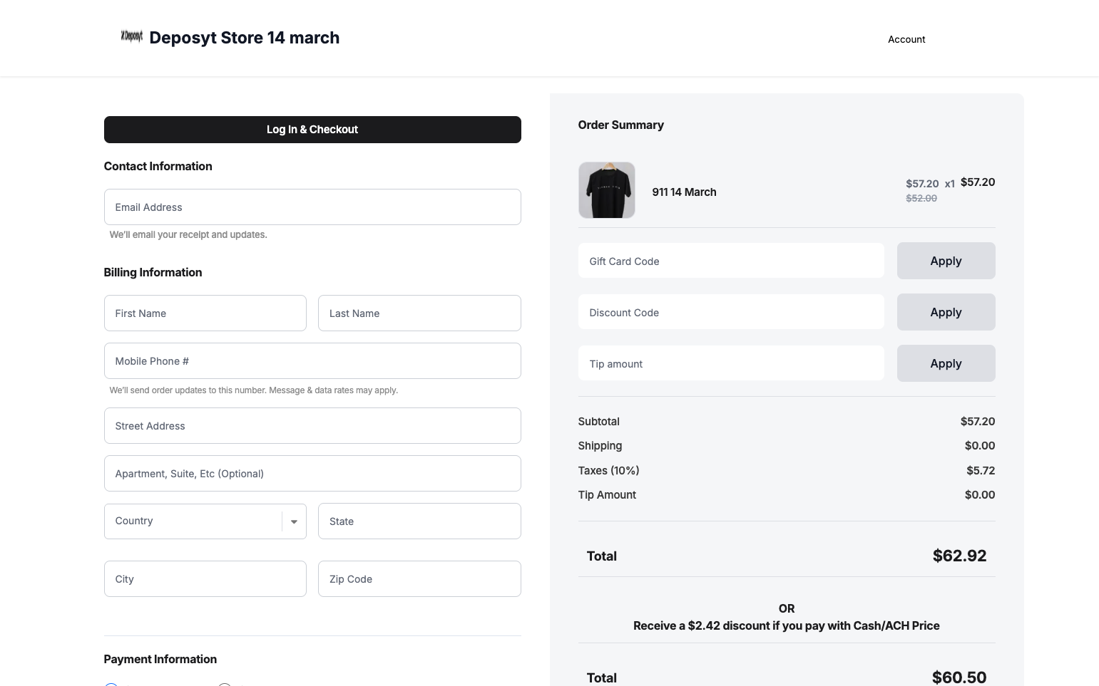Apply the gift card code

pyautogui.click(x=946, y=261)
